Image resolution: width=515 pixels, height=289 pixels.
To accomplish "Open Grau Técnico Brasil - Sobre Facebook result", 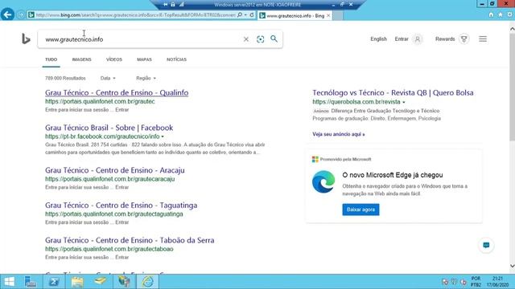I will 109,128.
